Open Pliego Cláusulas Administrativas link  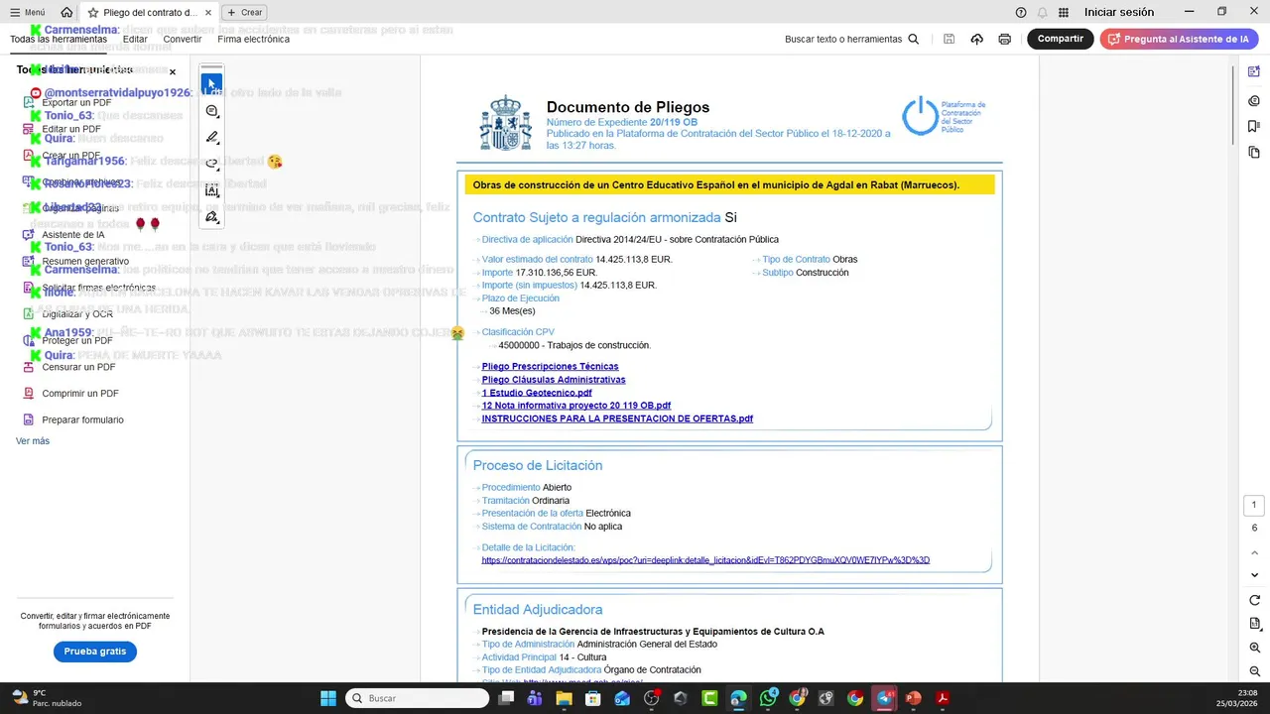[554, 380]
